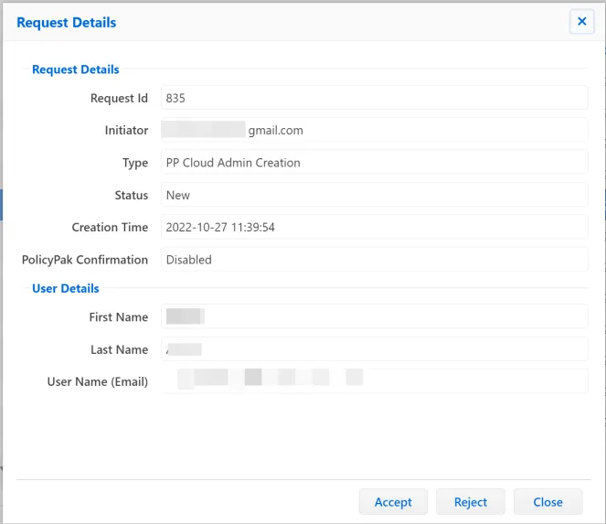Viewport: 606px width, 524px height.
Task: Click the Request Details dialog title
Action: pos(67,22)
